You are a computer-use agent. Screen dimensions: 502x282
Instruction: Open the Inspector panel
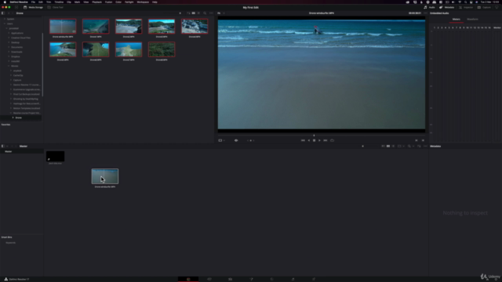coord(466,7)
